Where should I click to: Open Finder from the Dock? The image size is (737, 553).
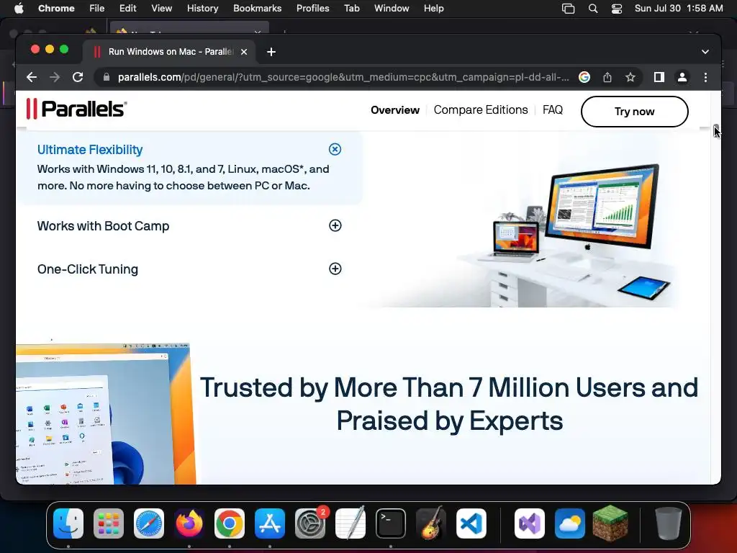click(x=68, y=523)
